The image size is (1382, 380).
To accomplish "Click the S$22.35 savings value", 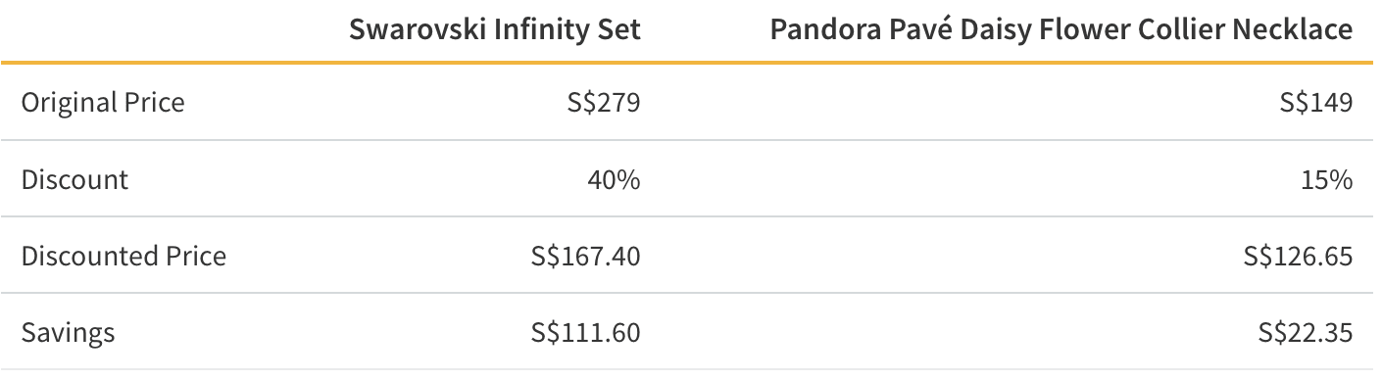I will coord(1306,333).
